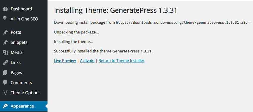The image size is (253, 112).
Task: Click the Dashboard gauge icon
Action: click(5, 9)
